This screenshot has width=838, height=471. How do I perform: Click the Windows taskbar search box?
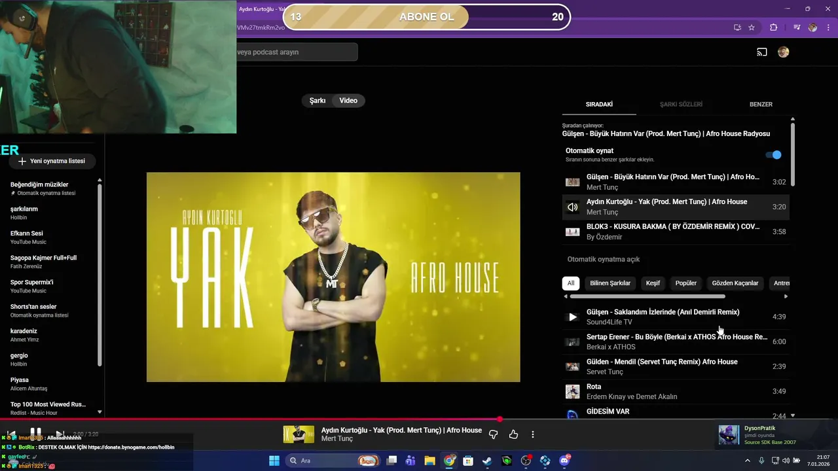tap(334, 461)
